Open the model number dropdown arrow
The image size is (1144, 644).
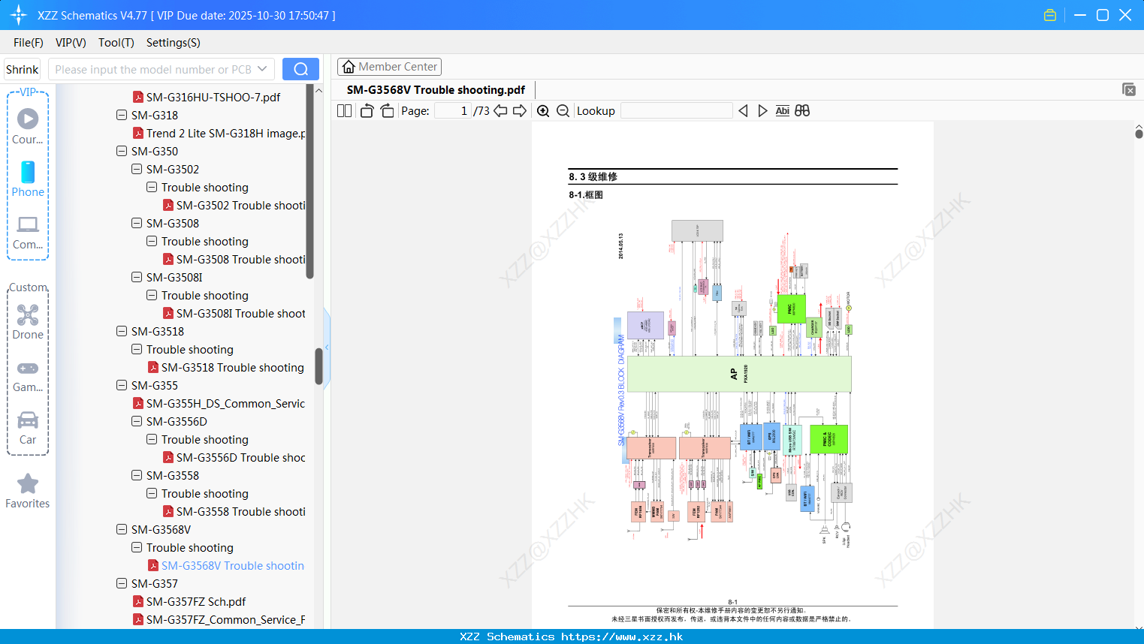[x=262, y=69]
